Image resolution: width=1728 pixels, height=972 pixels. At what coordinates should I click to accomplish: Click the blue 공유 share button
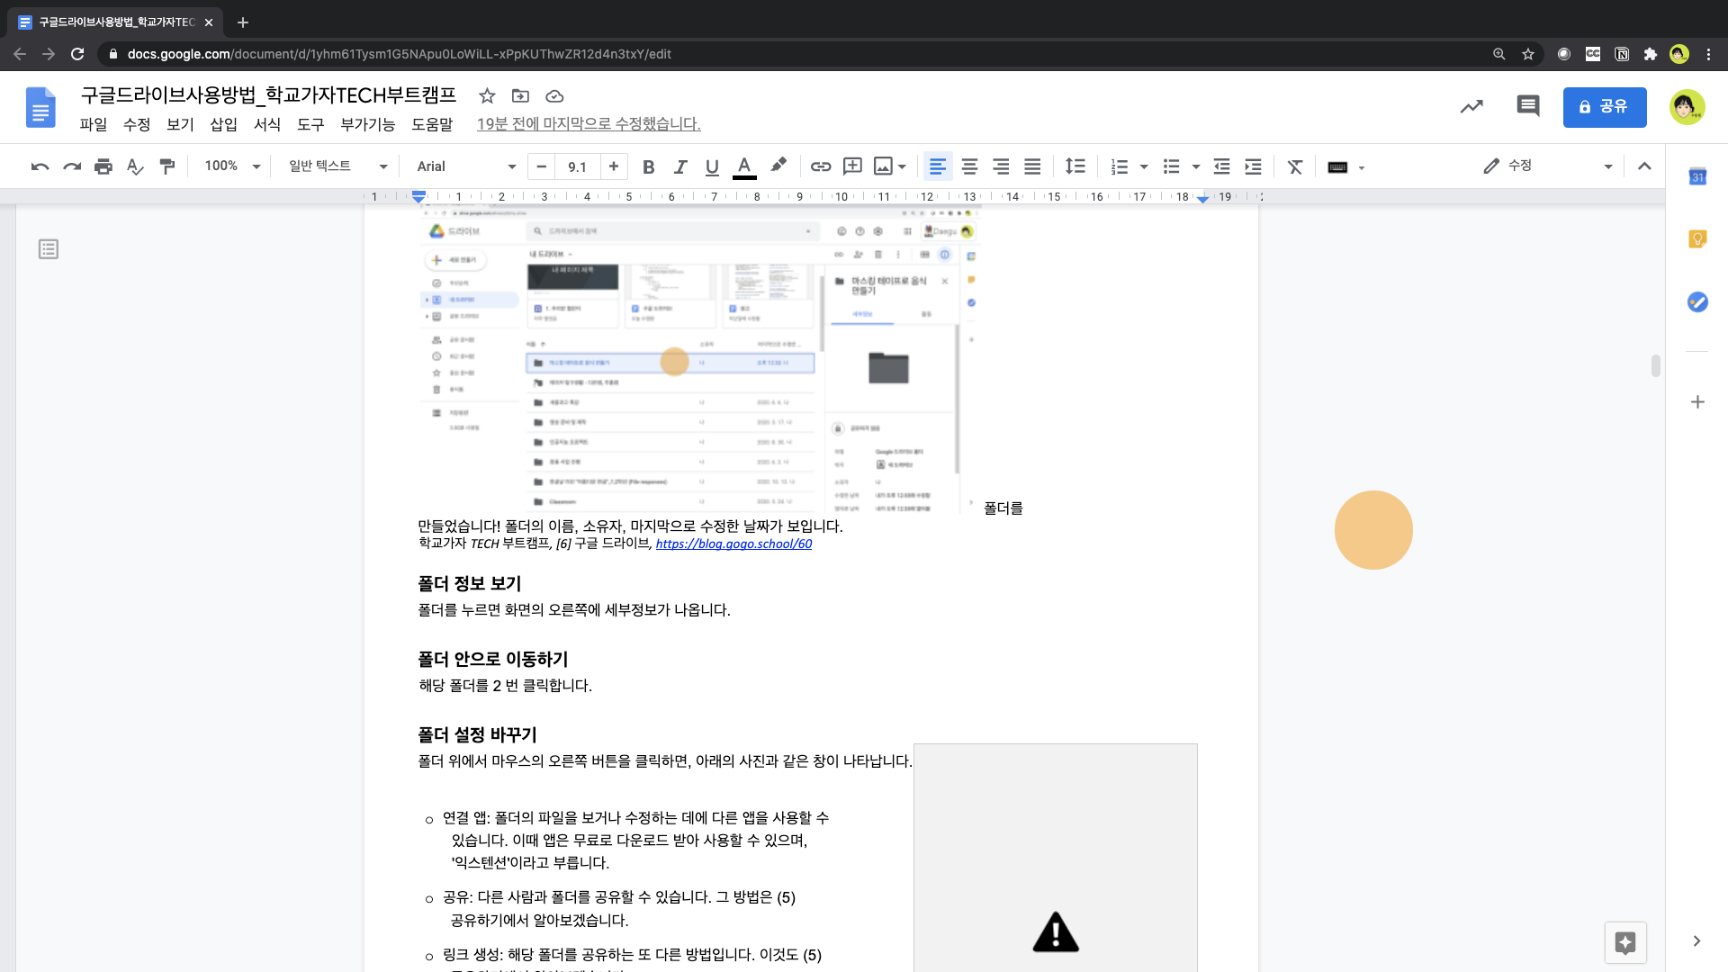pos(1604,107)
